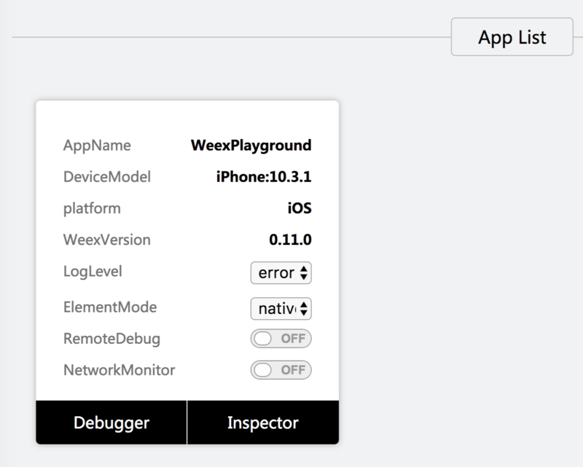Enable the NetworkMonitor switch
Image resolution: width=583 pixels, height=467 pixels.
pyautogui.click(x=281, y=370)
